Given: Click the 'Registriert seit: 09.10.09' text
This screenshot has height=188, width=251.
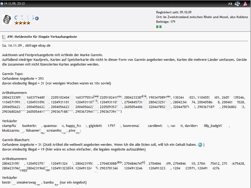Looking at the screenshot, I should click(174, 12).
